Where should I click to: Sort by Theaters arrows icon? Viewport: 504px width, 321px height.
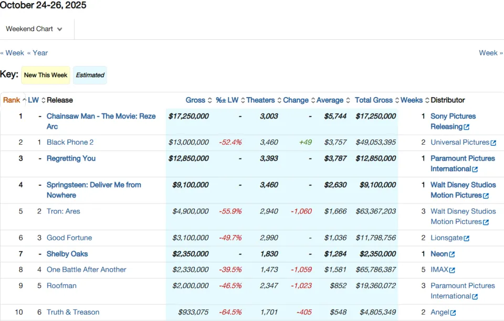click(279, 100)
